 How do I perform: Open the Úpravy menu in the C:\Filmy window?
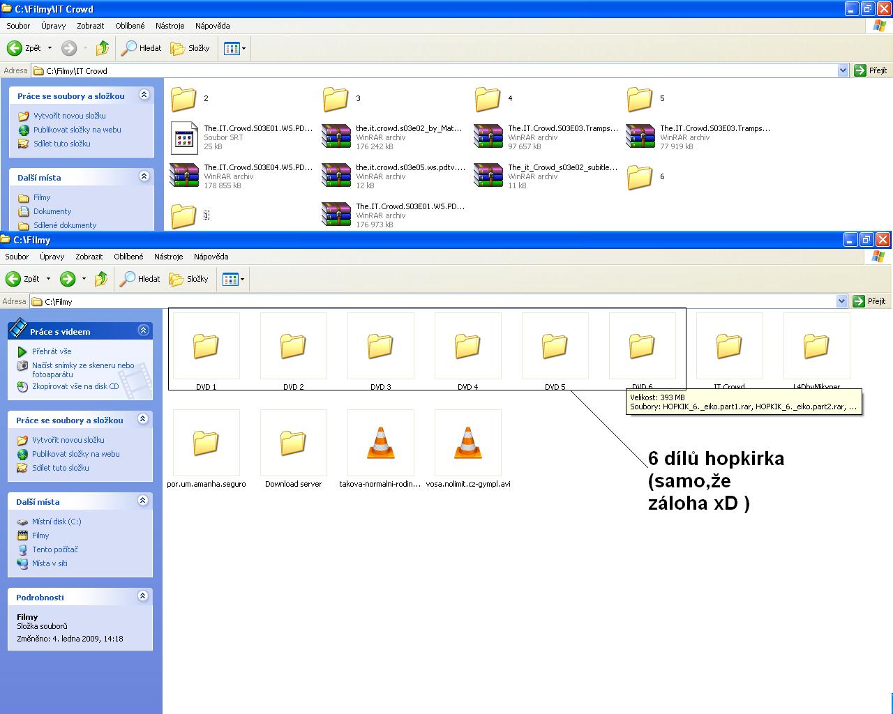(52, 257)
